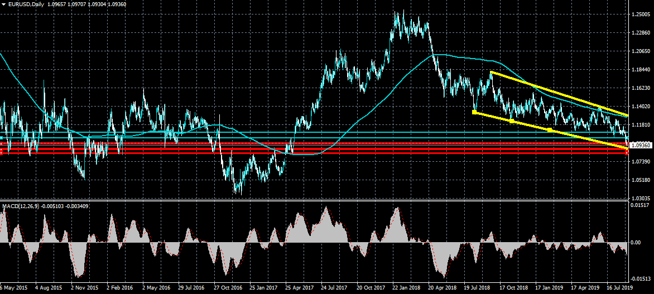
Task: Click date label 25 Jan 2017
Action: click(x=263, y=288)
